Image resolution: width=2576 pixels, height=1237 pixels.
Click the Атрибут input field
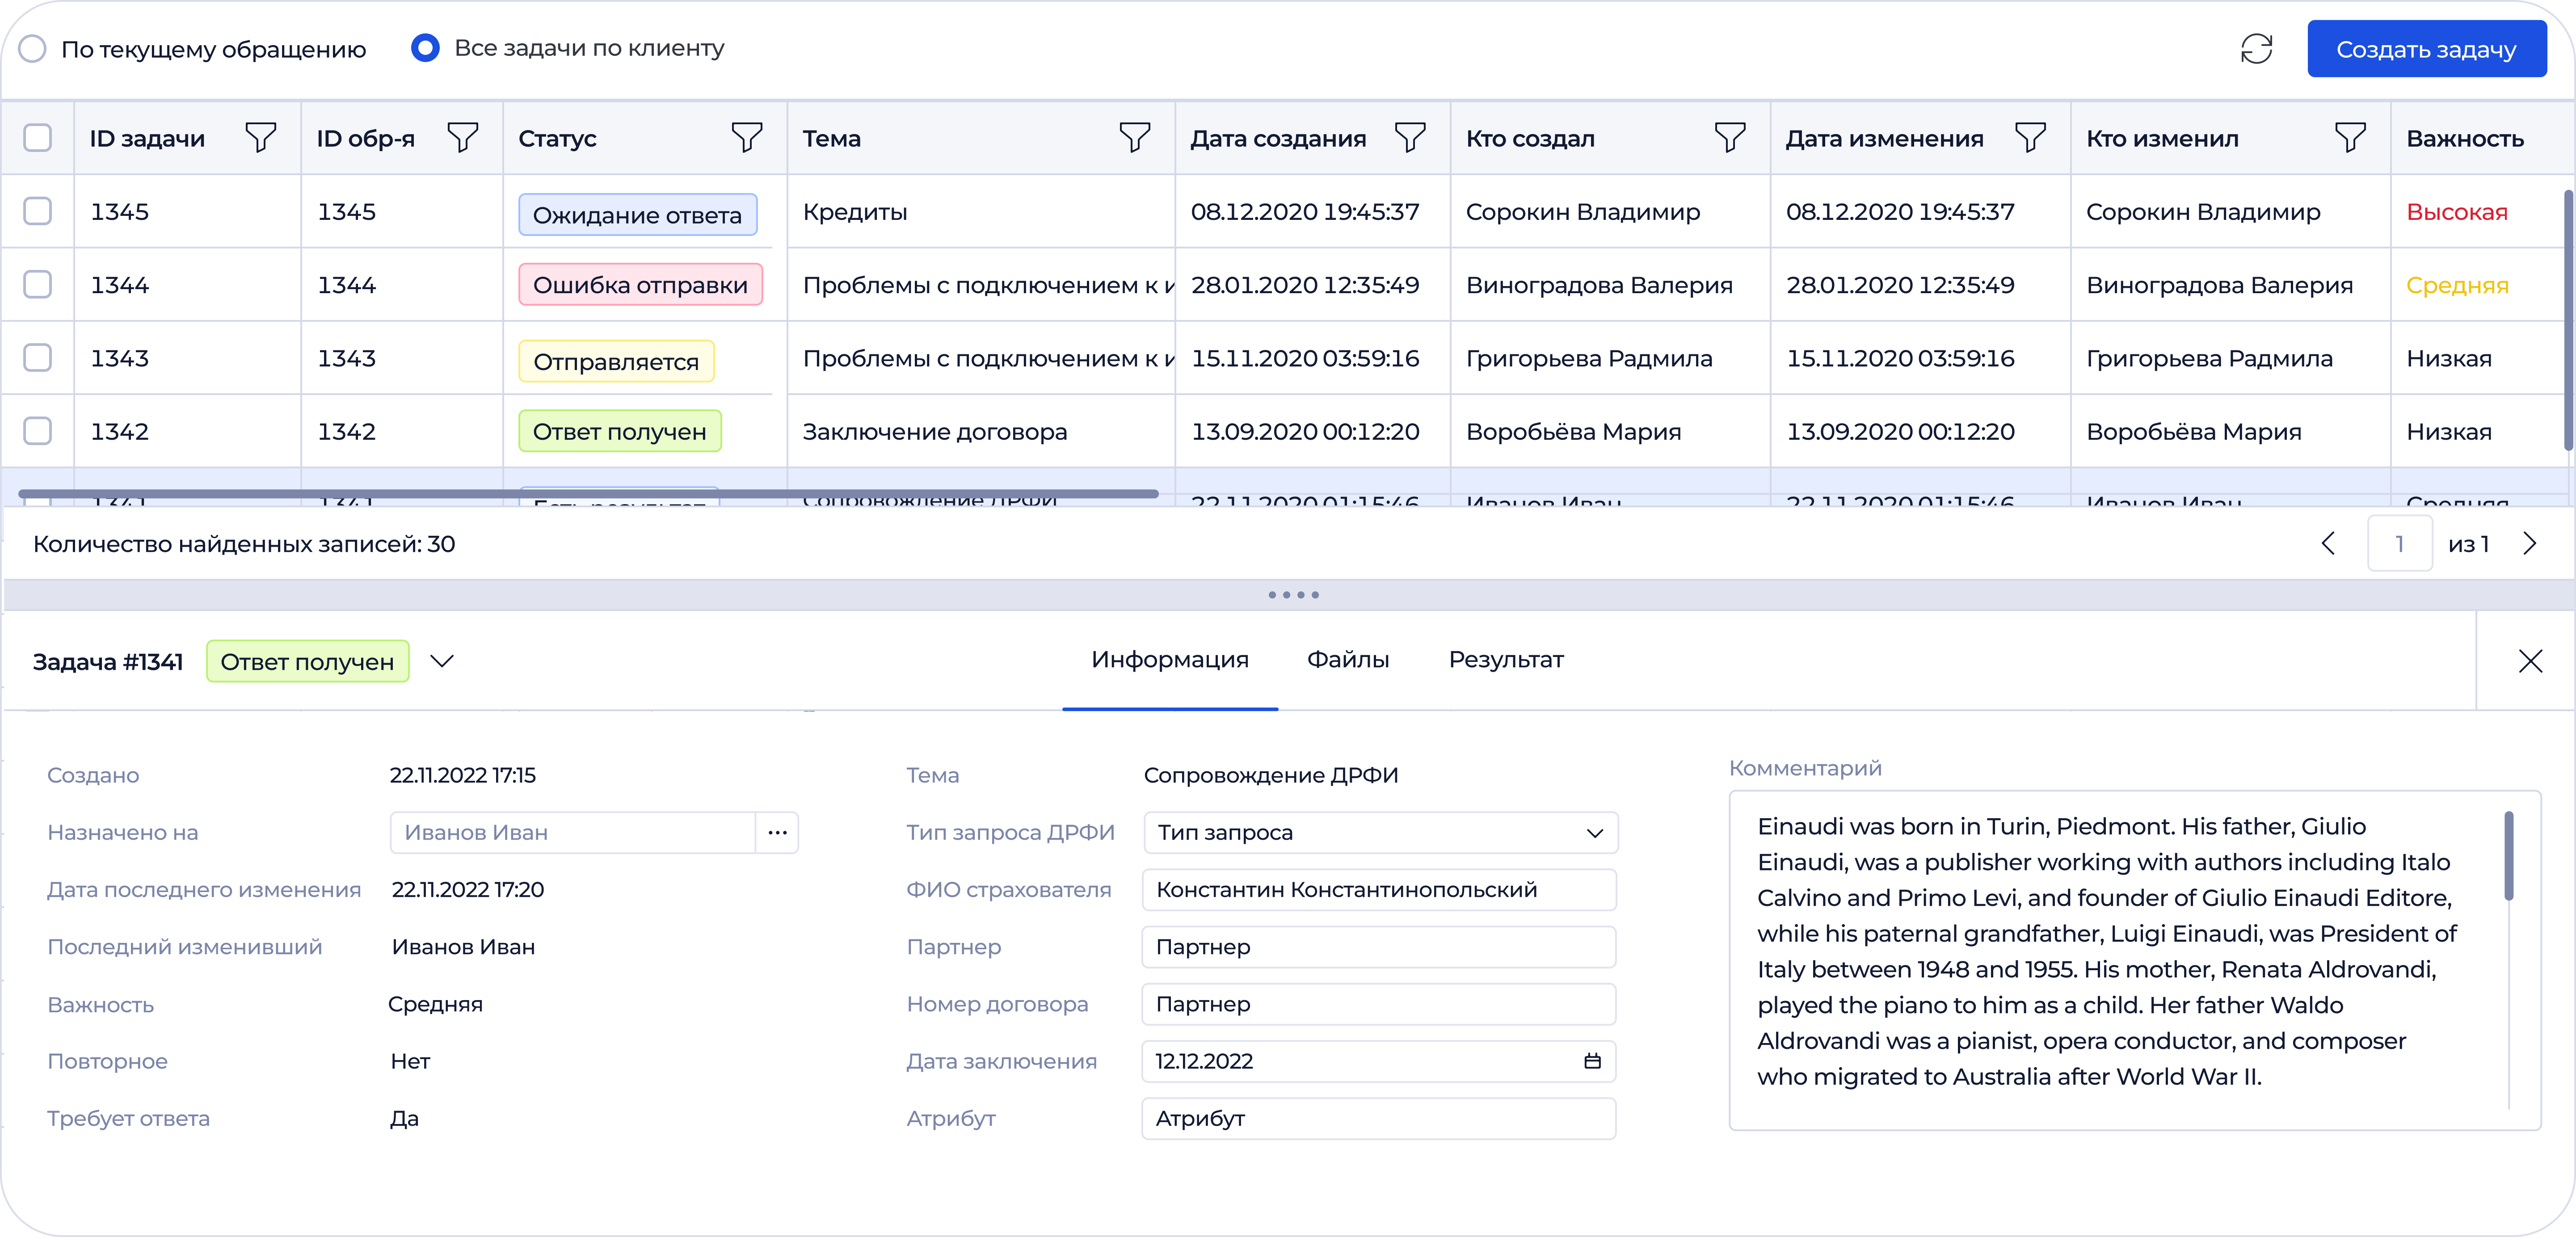pos(1379,1118)
